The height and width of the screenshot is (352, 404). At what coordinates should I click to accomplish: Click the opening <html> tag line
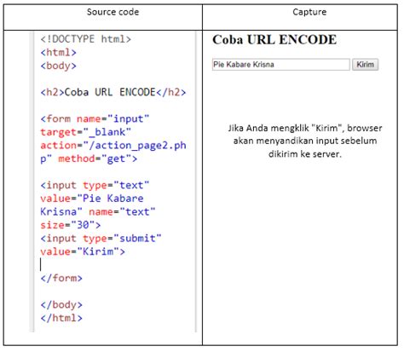click(58, 52)
